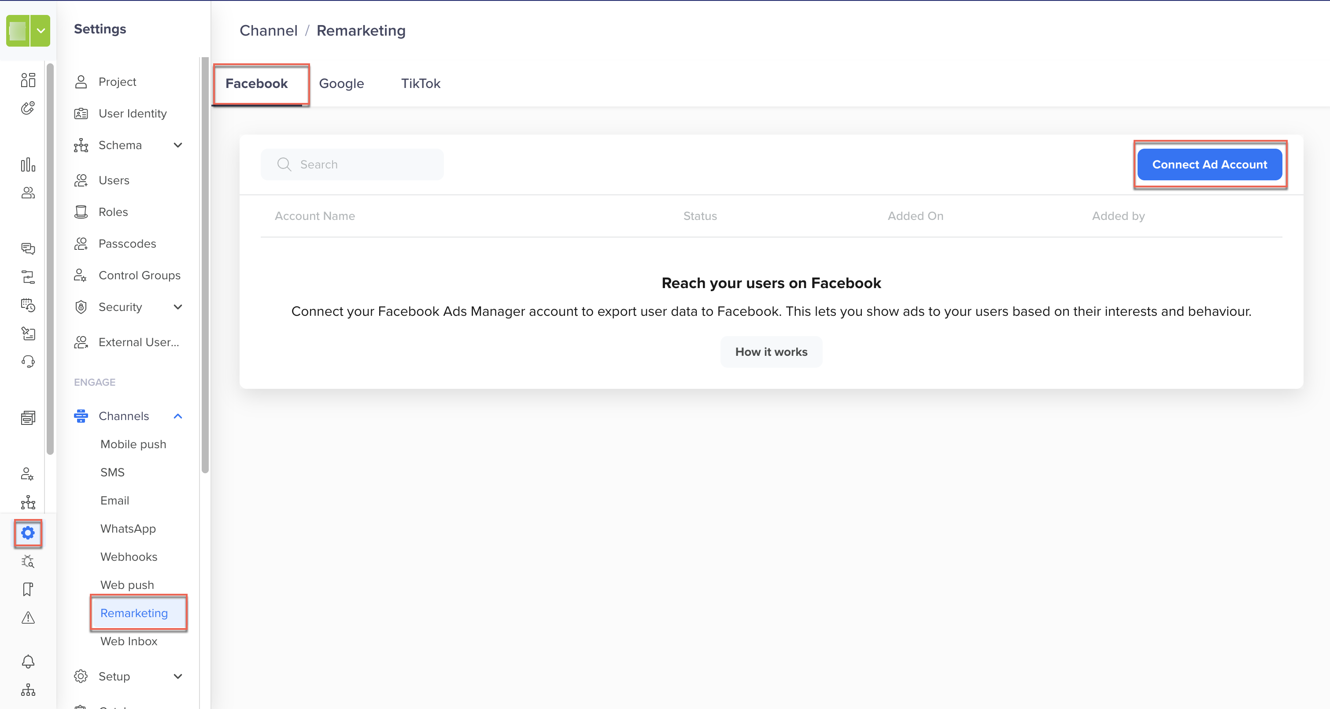Switch to the Facebook tab
1330x709 pixels.
point(257,84)
